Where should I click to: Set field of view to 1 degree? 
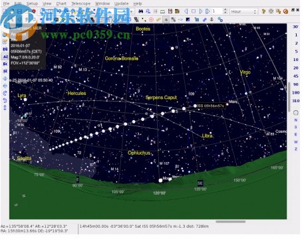(x=296, y=35)
